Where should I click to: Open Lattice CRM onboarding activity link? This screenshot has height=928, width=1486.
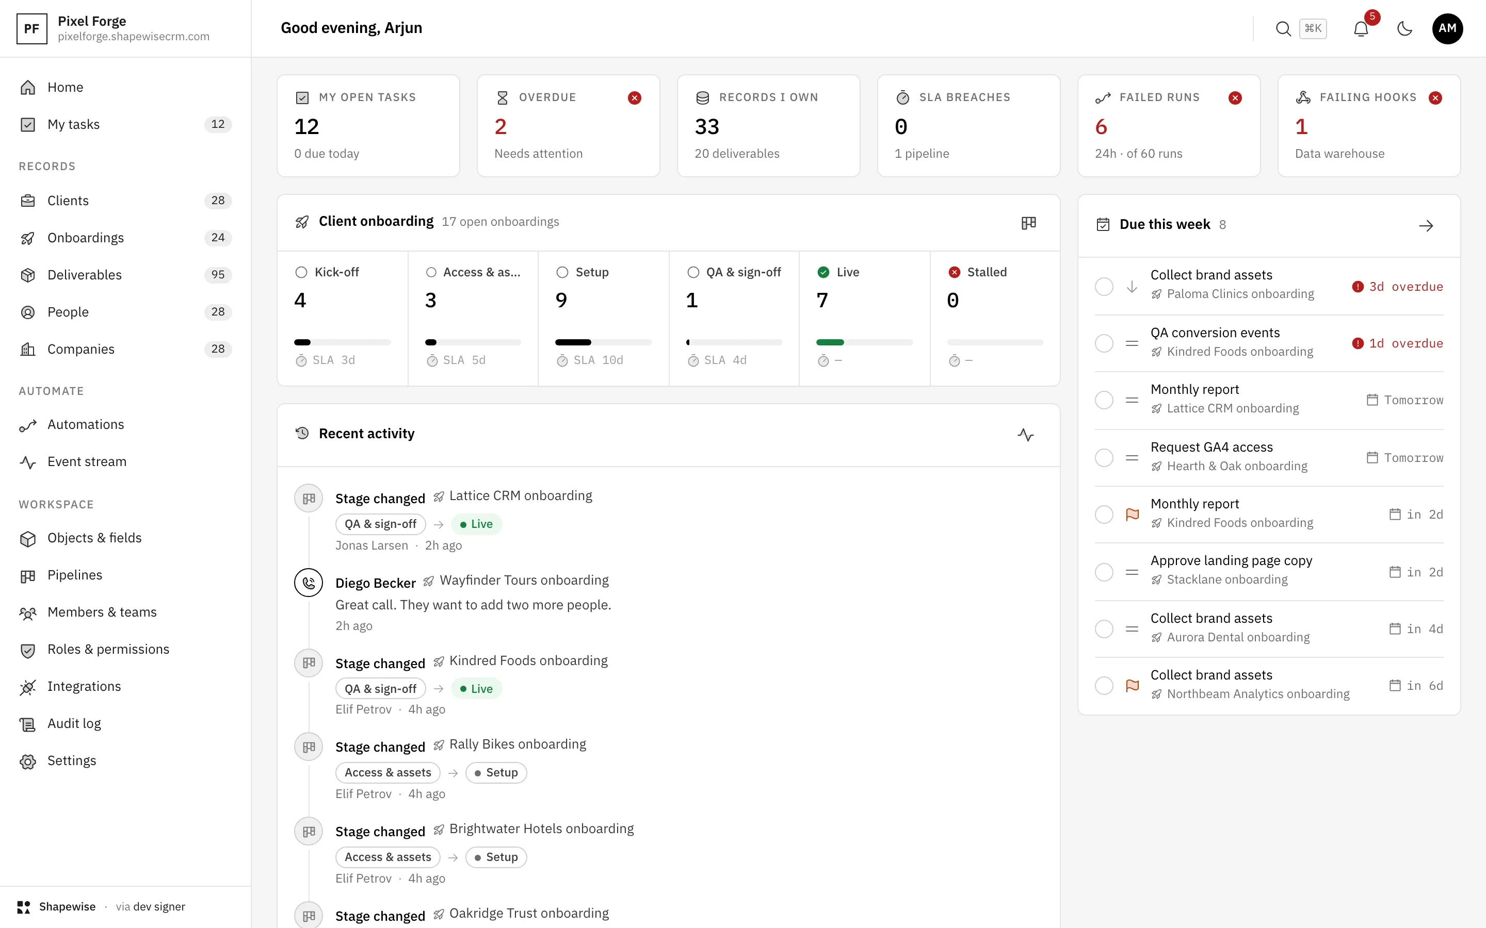(521, 496)
